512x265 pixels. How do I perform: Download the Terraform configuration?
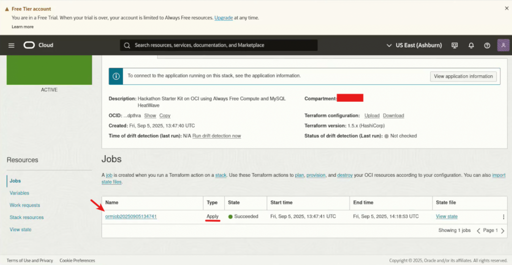tap(393, 116)
